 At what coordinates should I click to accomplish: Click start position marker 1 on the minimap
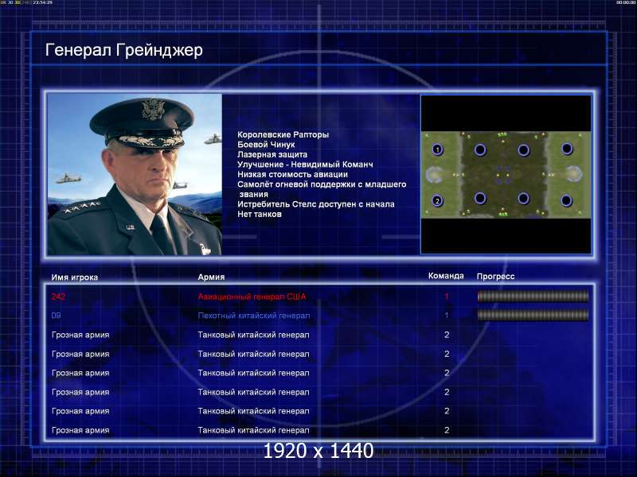point(437,149)
